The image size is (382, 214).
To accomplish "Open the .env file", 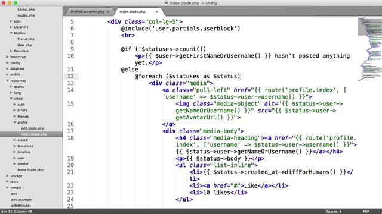I will tap(14, 194).
